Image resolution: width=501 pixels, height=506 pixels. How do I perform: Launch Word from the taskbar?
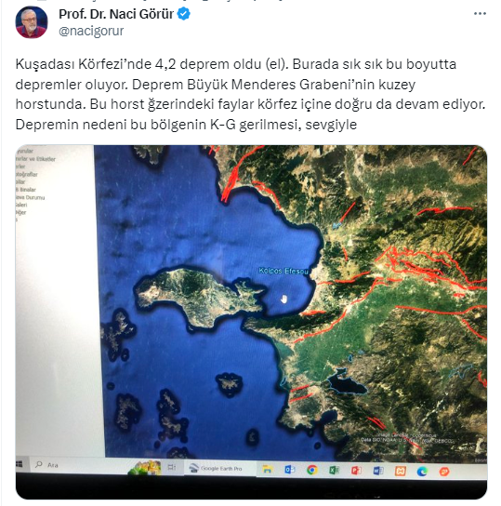pyautogui.click(x=378, y=472)
